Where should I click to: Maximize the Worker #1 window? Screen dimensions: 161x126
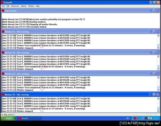click(x=154, y=32)
